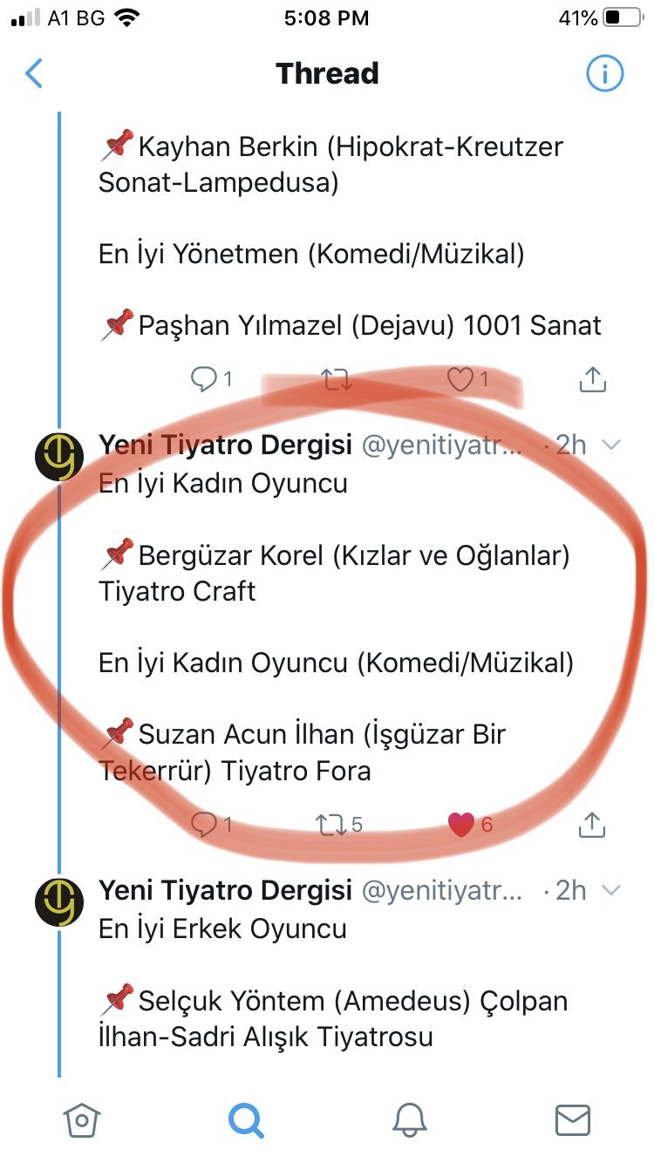Share the En İyi Kadın Oyuncu tweet
The image size is (654, 1163).
coord(592,824)
